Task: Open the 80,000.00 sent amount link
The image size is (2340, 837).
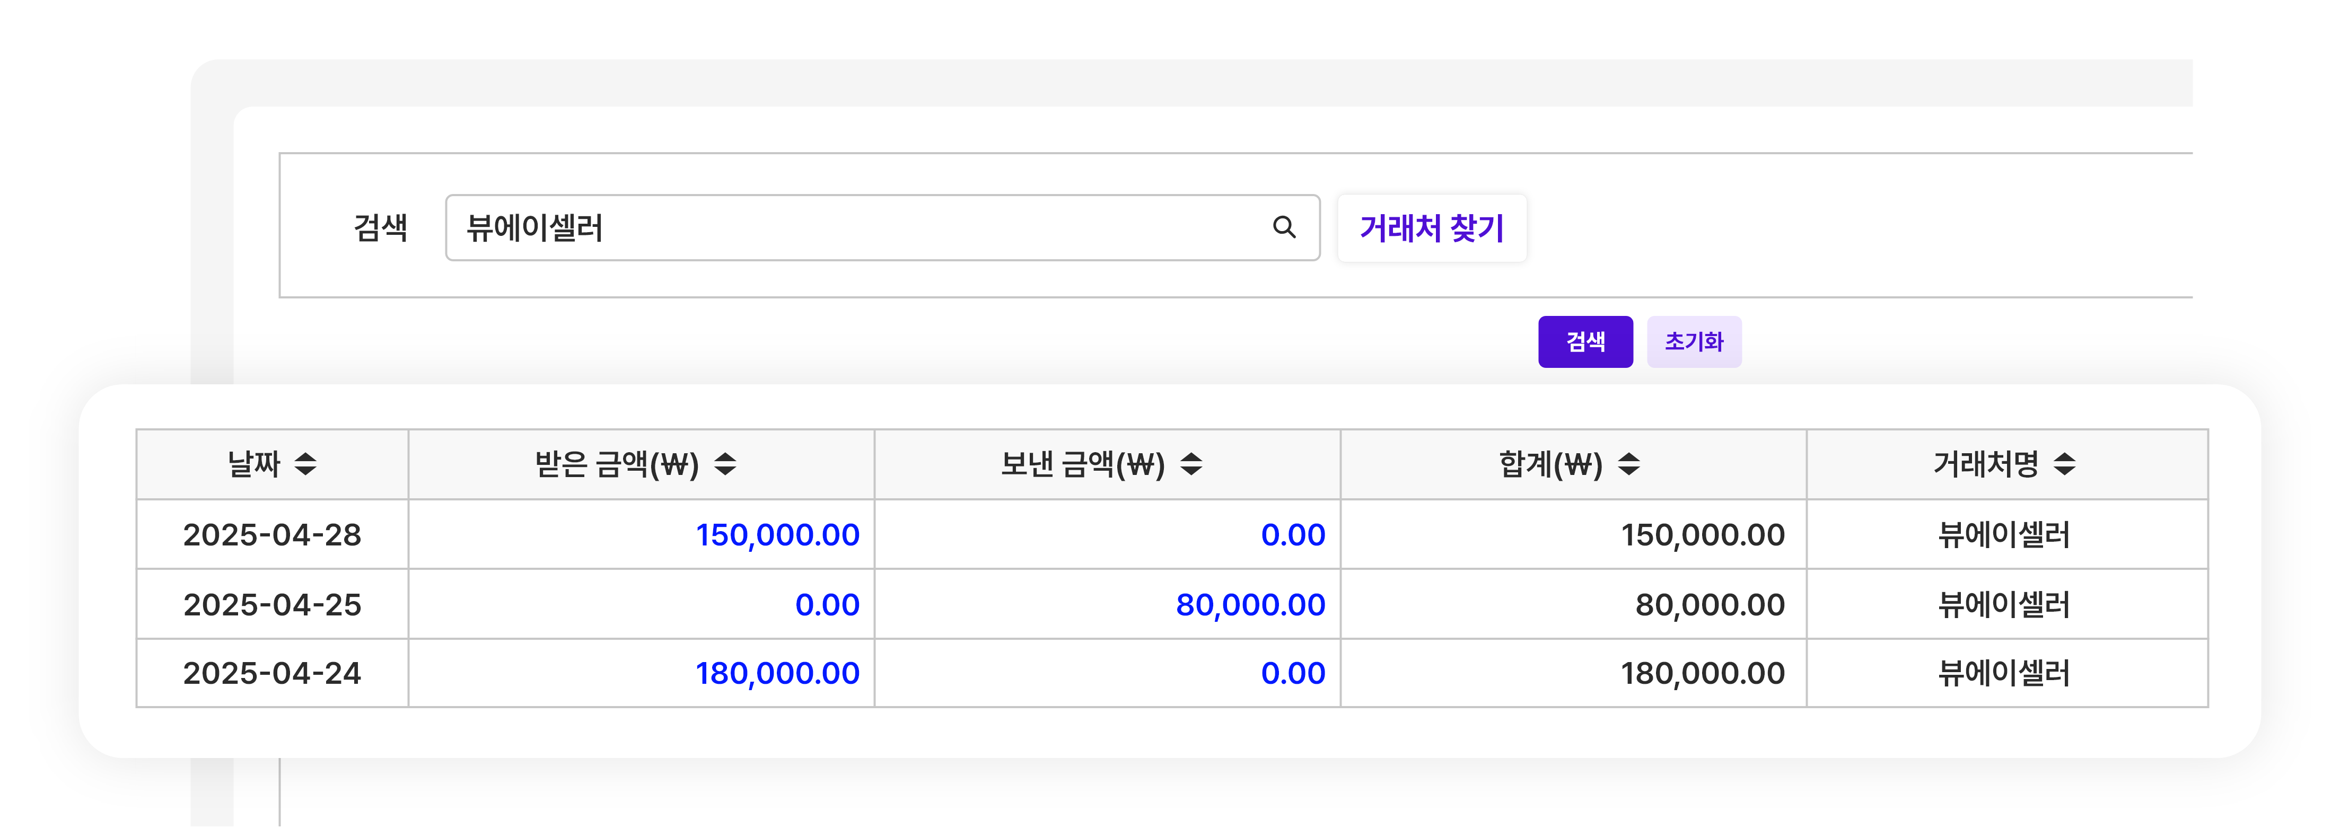Action: coord(1250,605)
